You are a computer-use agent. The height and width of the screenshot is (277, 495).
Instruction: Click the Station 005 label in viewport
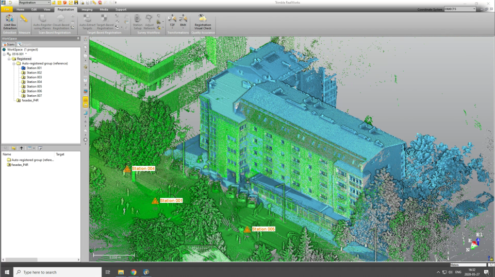tap(263, 229)
